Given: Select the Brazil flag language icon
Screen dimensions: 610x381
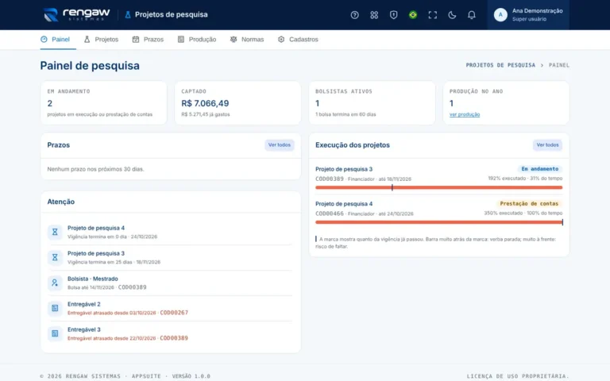Looking at the screenshot, I should 413,15.
